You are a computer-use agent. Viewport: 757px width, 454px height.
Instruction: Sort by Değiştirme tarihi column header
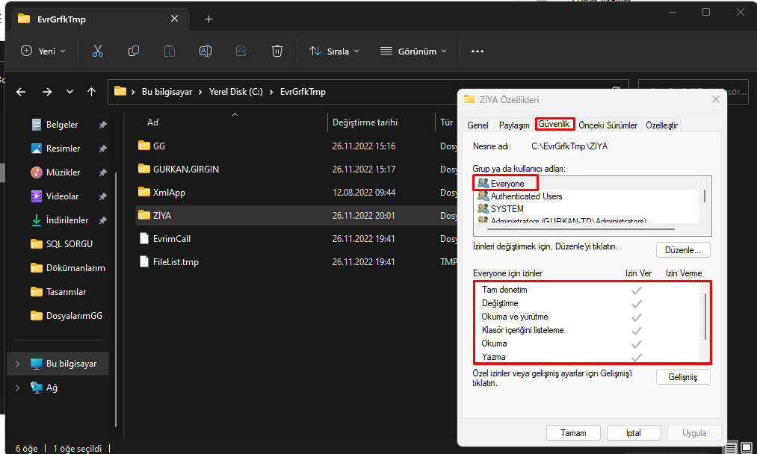click(x=365, y=122)
